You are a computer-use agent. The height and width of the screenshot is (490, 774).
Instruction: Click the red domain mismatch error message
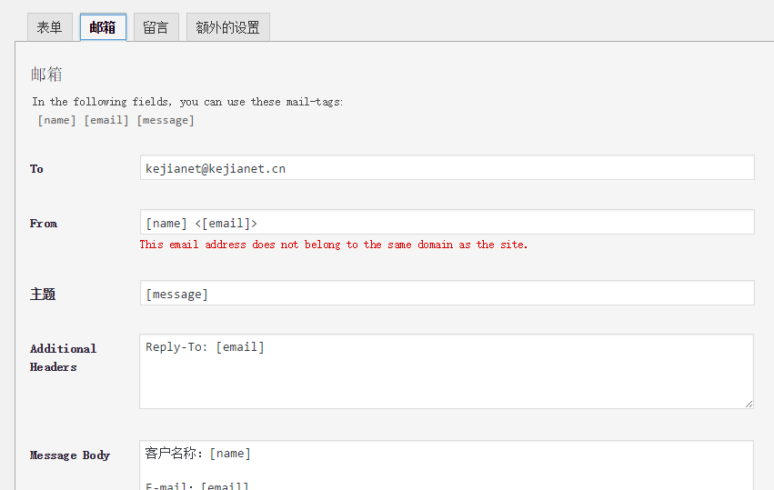[333, 245]
